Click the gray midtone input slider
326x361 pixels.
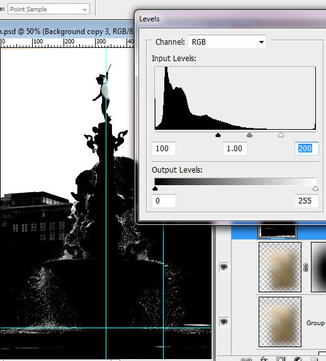tap(249, 135)
